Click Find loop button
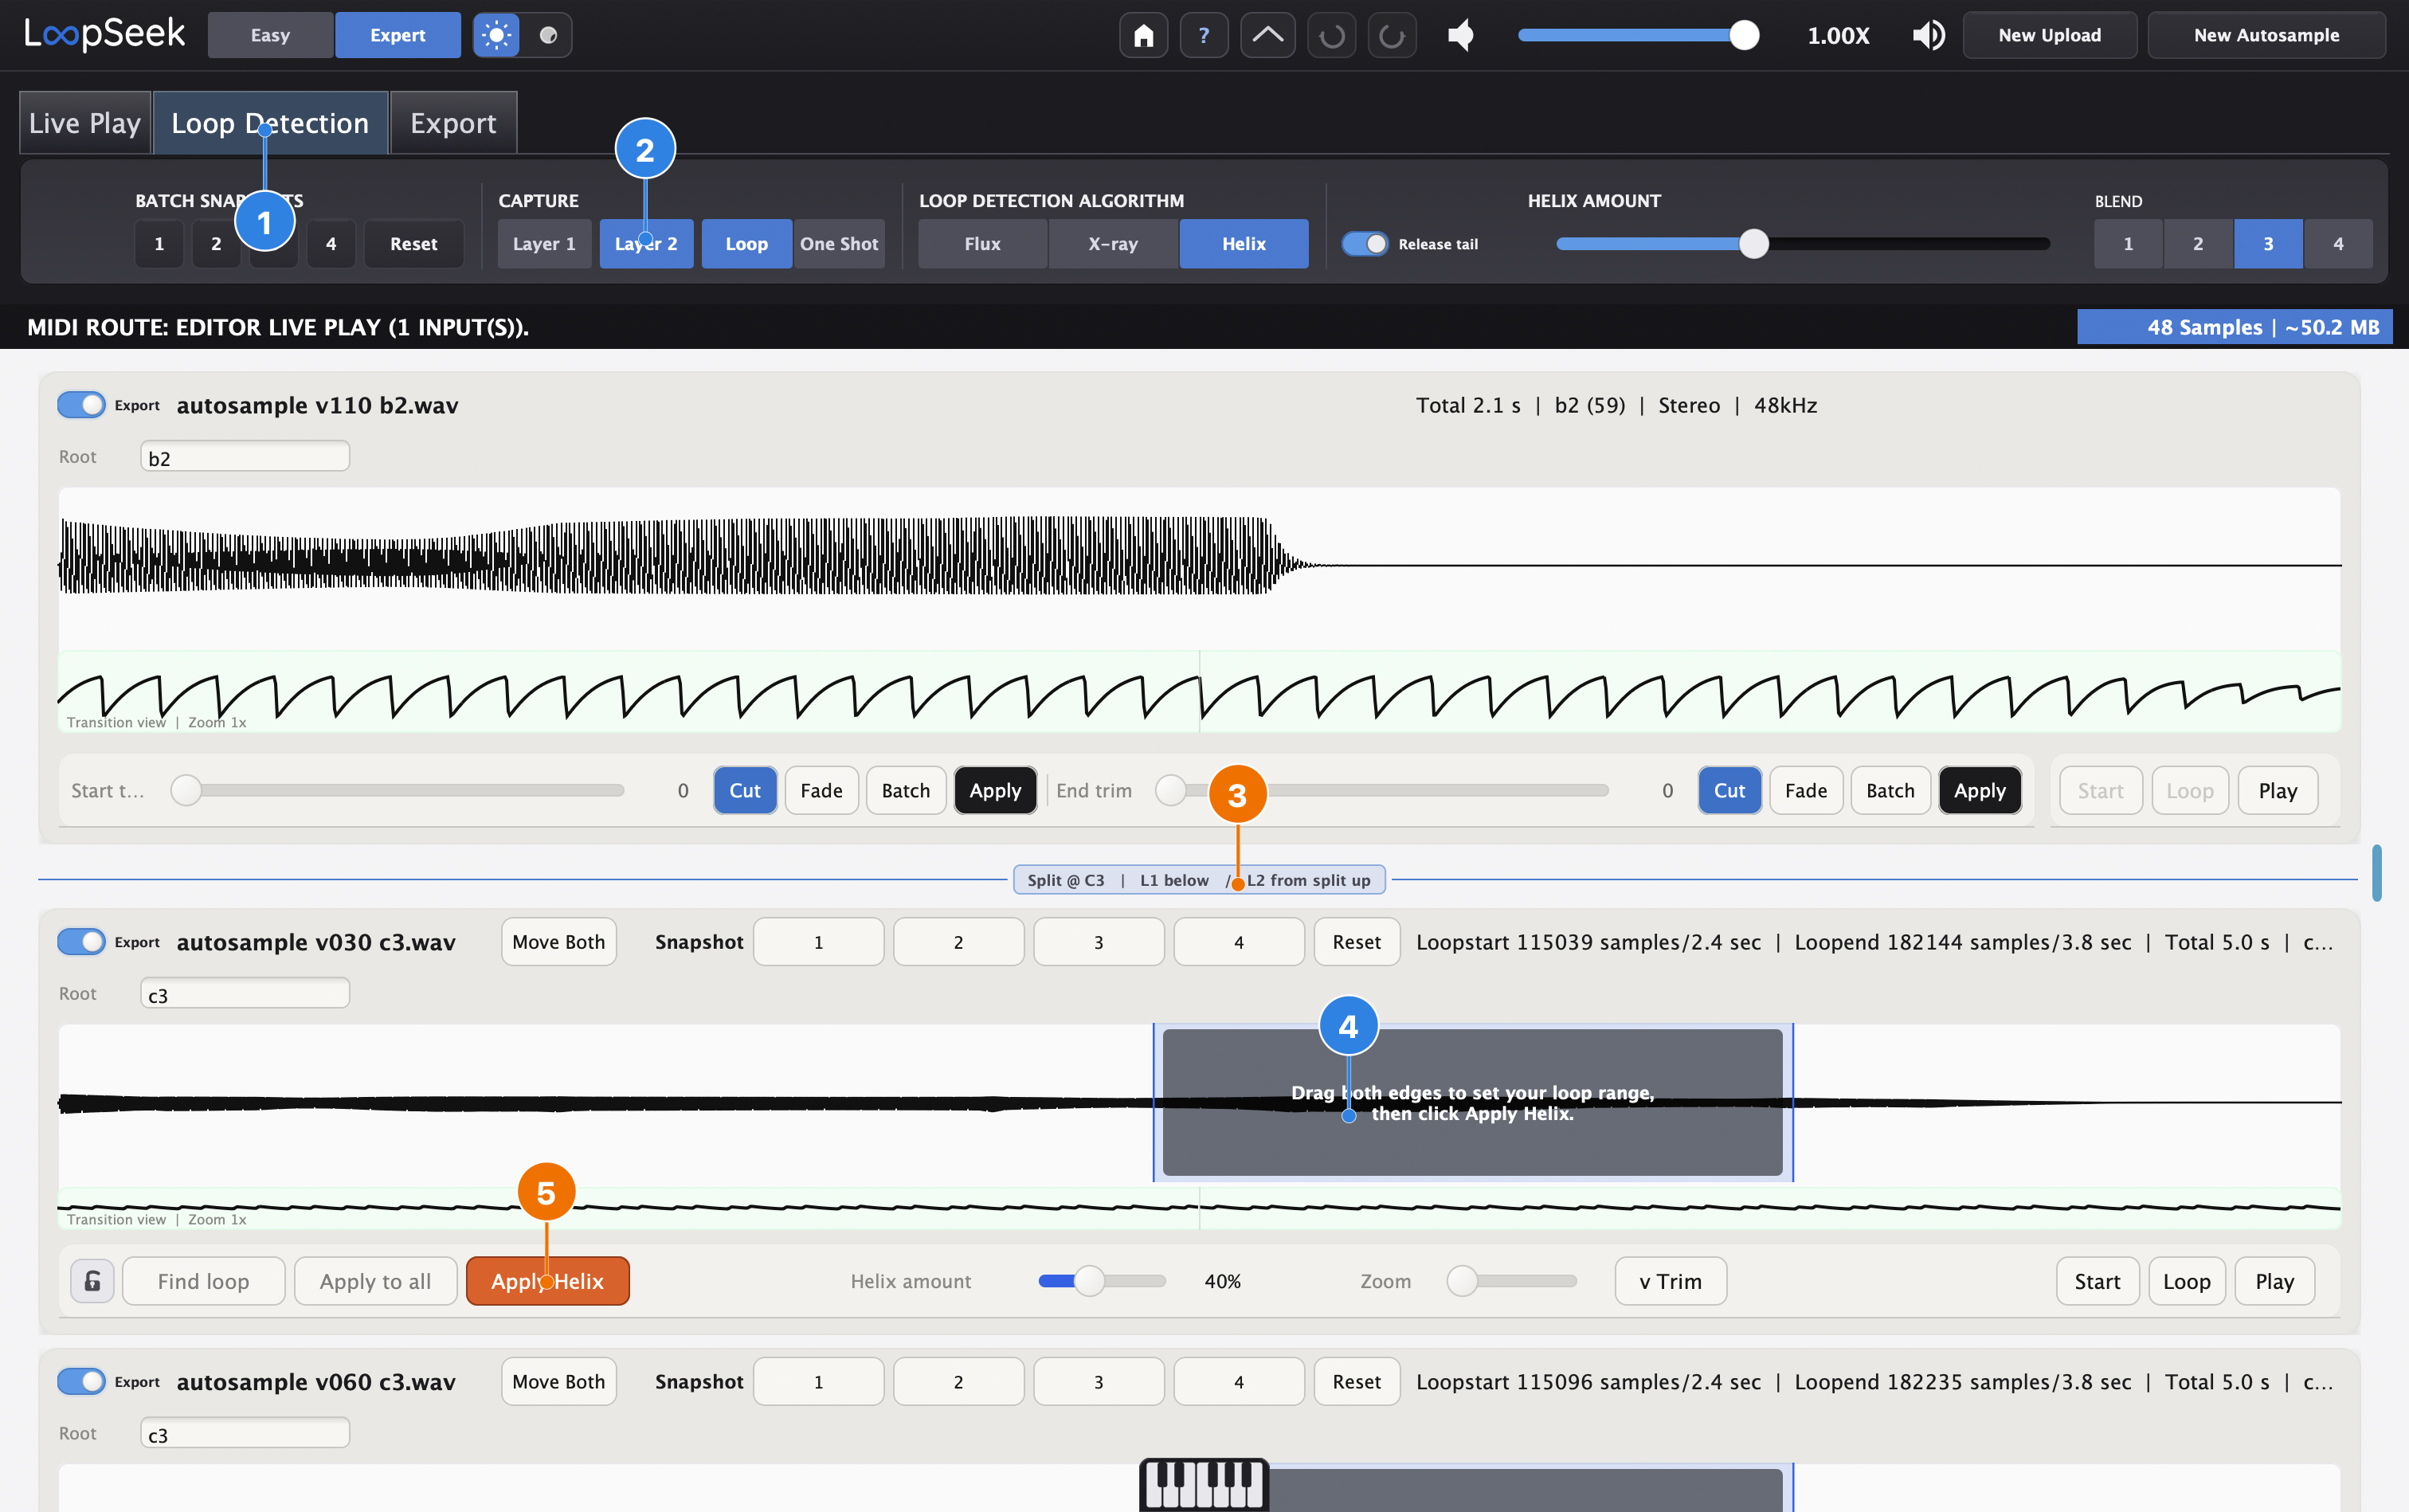Screen dimensions: 2409x1512 click(203, 1281)
